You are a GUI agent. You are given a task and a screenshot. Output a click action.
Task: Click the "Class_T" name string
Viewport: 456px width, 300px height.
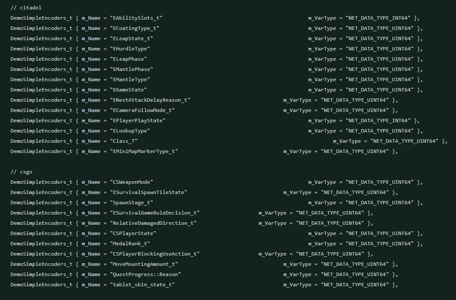[x=124, y=141]
